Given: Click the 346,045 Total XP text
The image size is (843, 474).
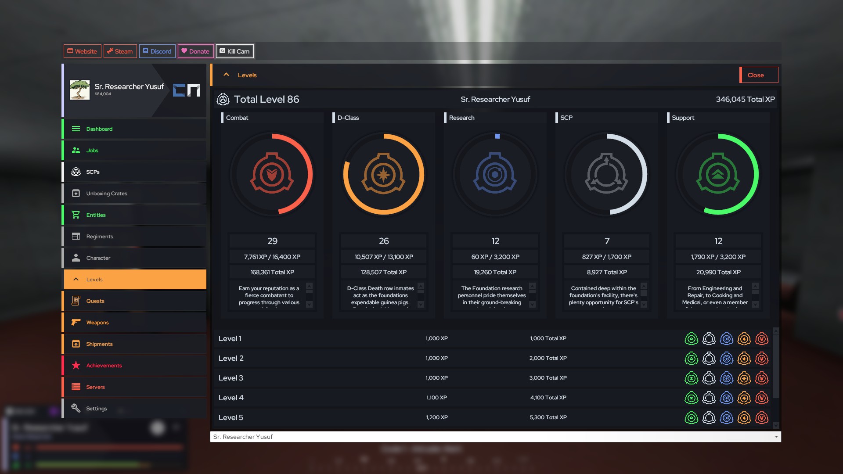Looking at the screenshot, I should point(745,99).
